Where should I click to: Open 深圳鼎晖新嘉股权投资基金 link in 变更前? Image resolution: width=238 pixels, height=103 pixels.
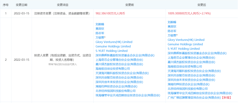[125, 55]
